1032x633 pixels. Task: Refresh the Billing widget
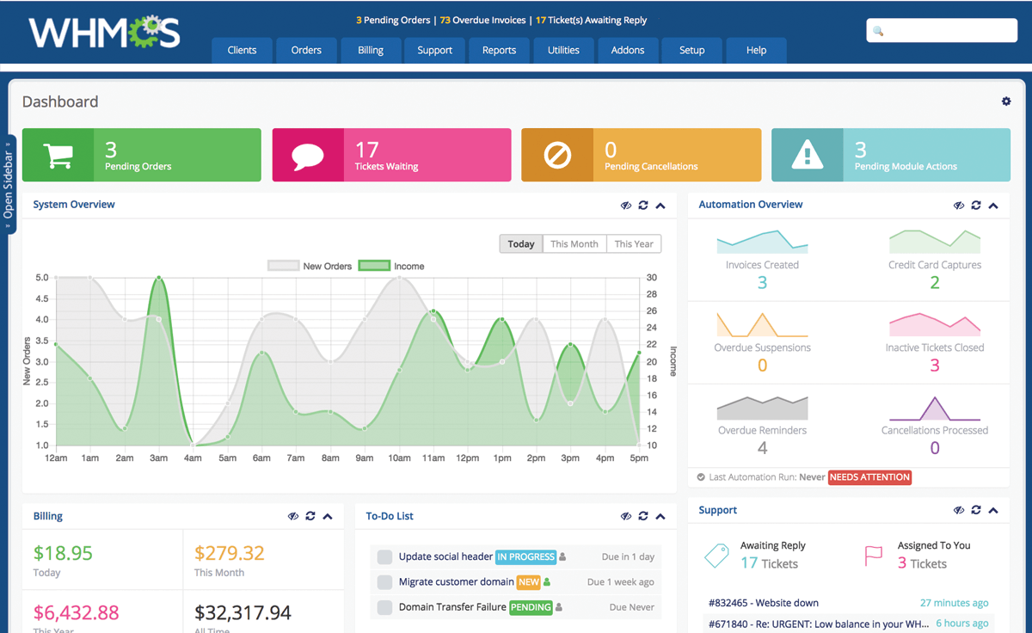coord(310,516)
